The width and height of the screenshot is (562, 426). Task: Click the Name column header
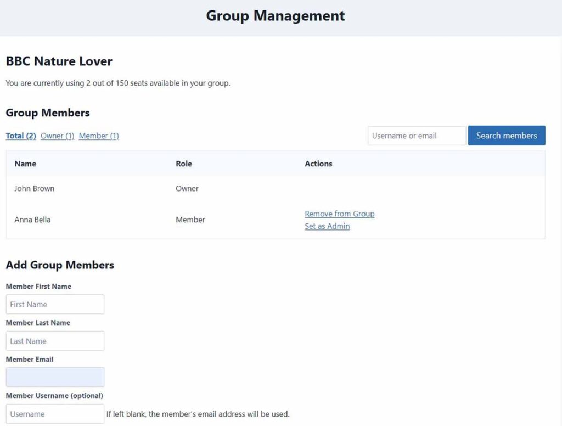pyautogui.click(x=25, y=164)
